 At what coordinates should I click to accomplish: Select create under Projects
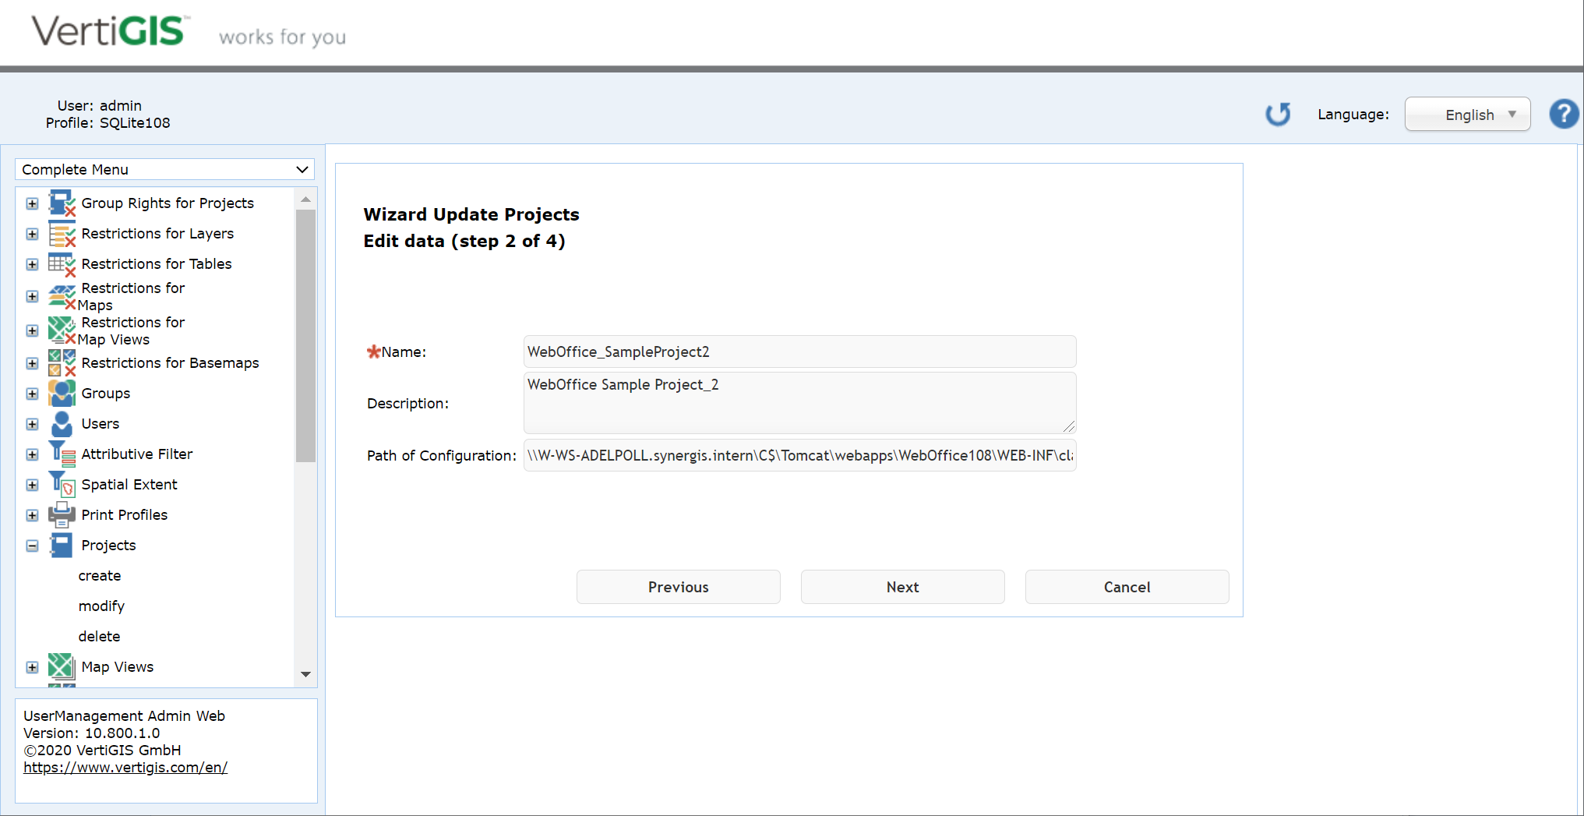click(99, 575)
